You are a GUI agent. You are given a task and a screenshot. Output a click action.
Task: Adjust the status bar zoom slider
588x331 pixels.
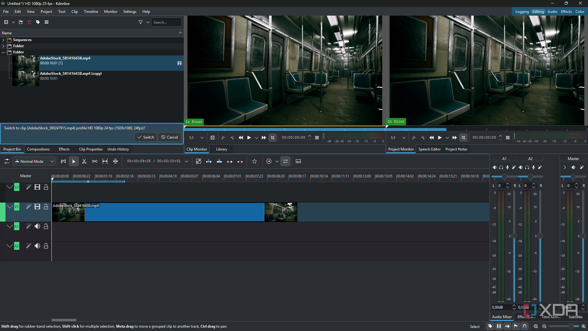pyautogui.click(x=563, y=326)
